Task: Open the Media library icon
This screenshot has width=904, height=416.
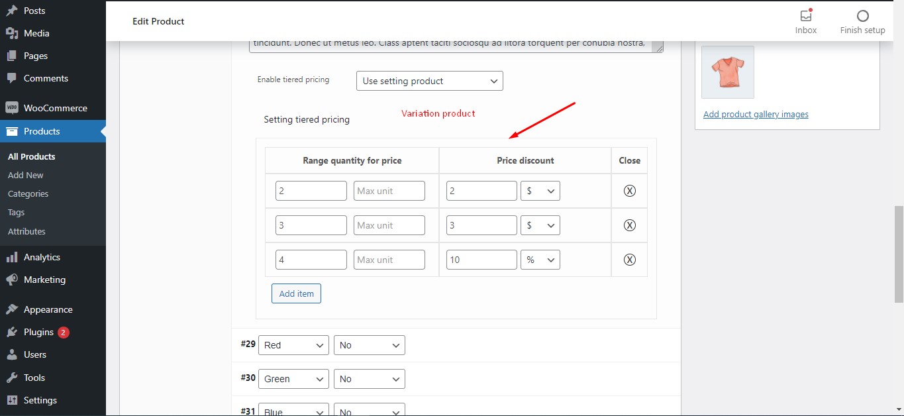Action: coord(11,33)
